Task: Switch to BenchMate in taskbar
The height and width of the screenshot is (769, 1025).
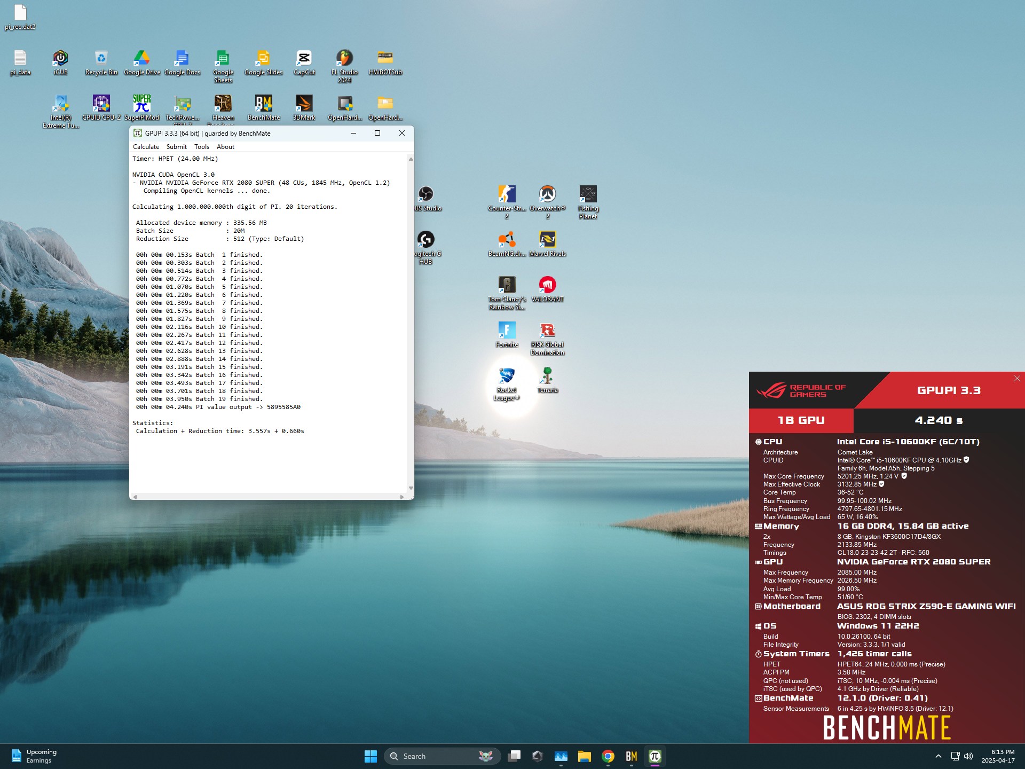Action: (632, 756)
